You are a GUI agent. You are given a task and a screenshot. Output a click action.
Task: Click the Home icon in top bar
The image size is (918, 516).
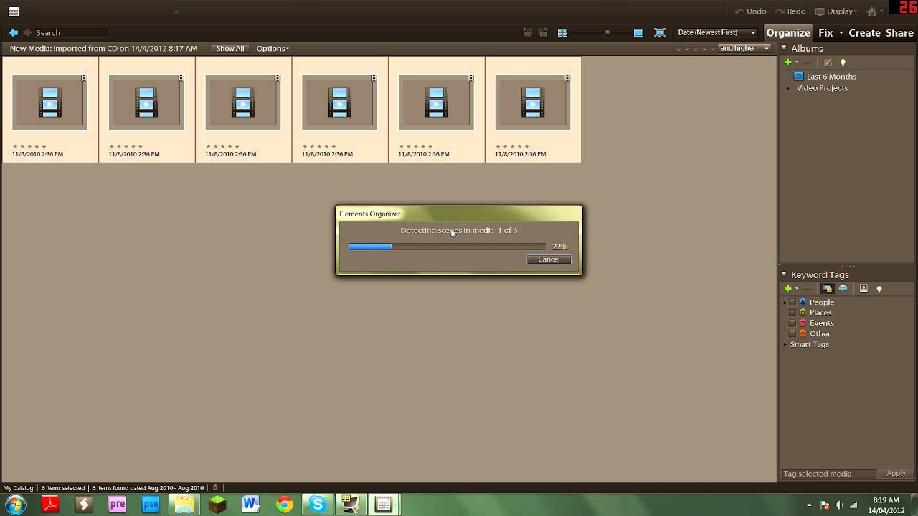click(x=871, y=11)
